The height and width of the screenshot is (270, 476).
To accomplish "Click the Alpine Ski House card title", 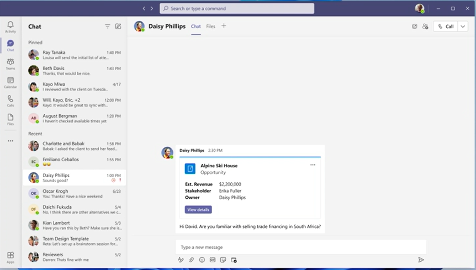I will coord(219,166).
